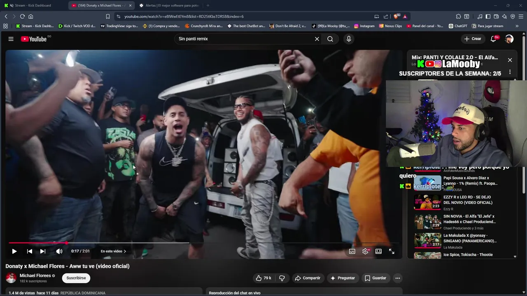Skip to the next video

pyautogui.click(x=43, y=251)
